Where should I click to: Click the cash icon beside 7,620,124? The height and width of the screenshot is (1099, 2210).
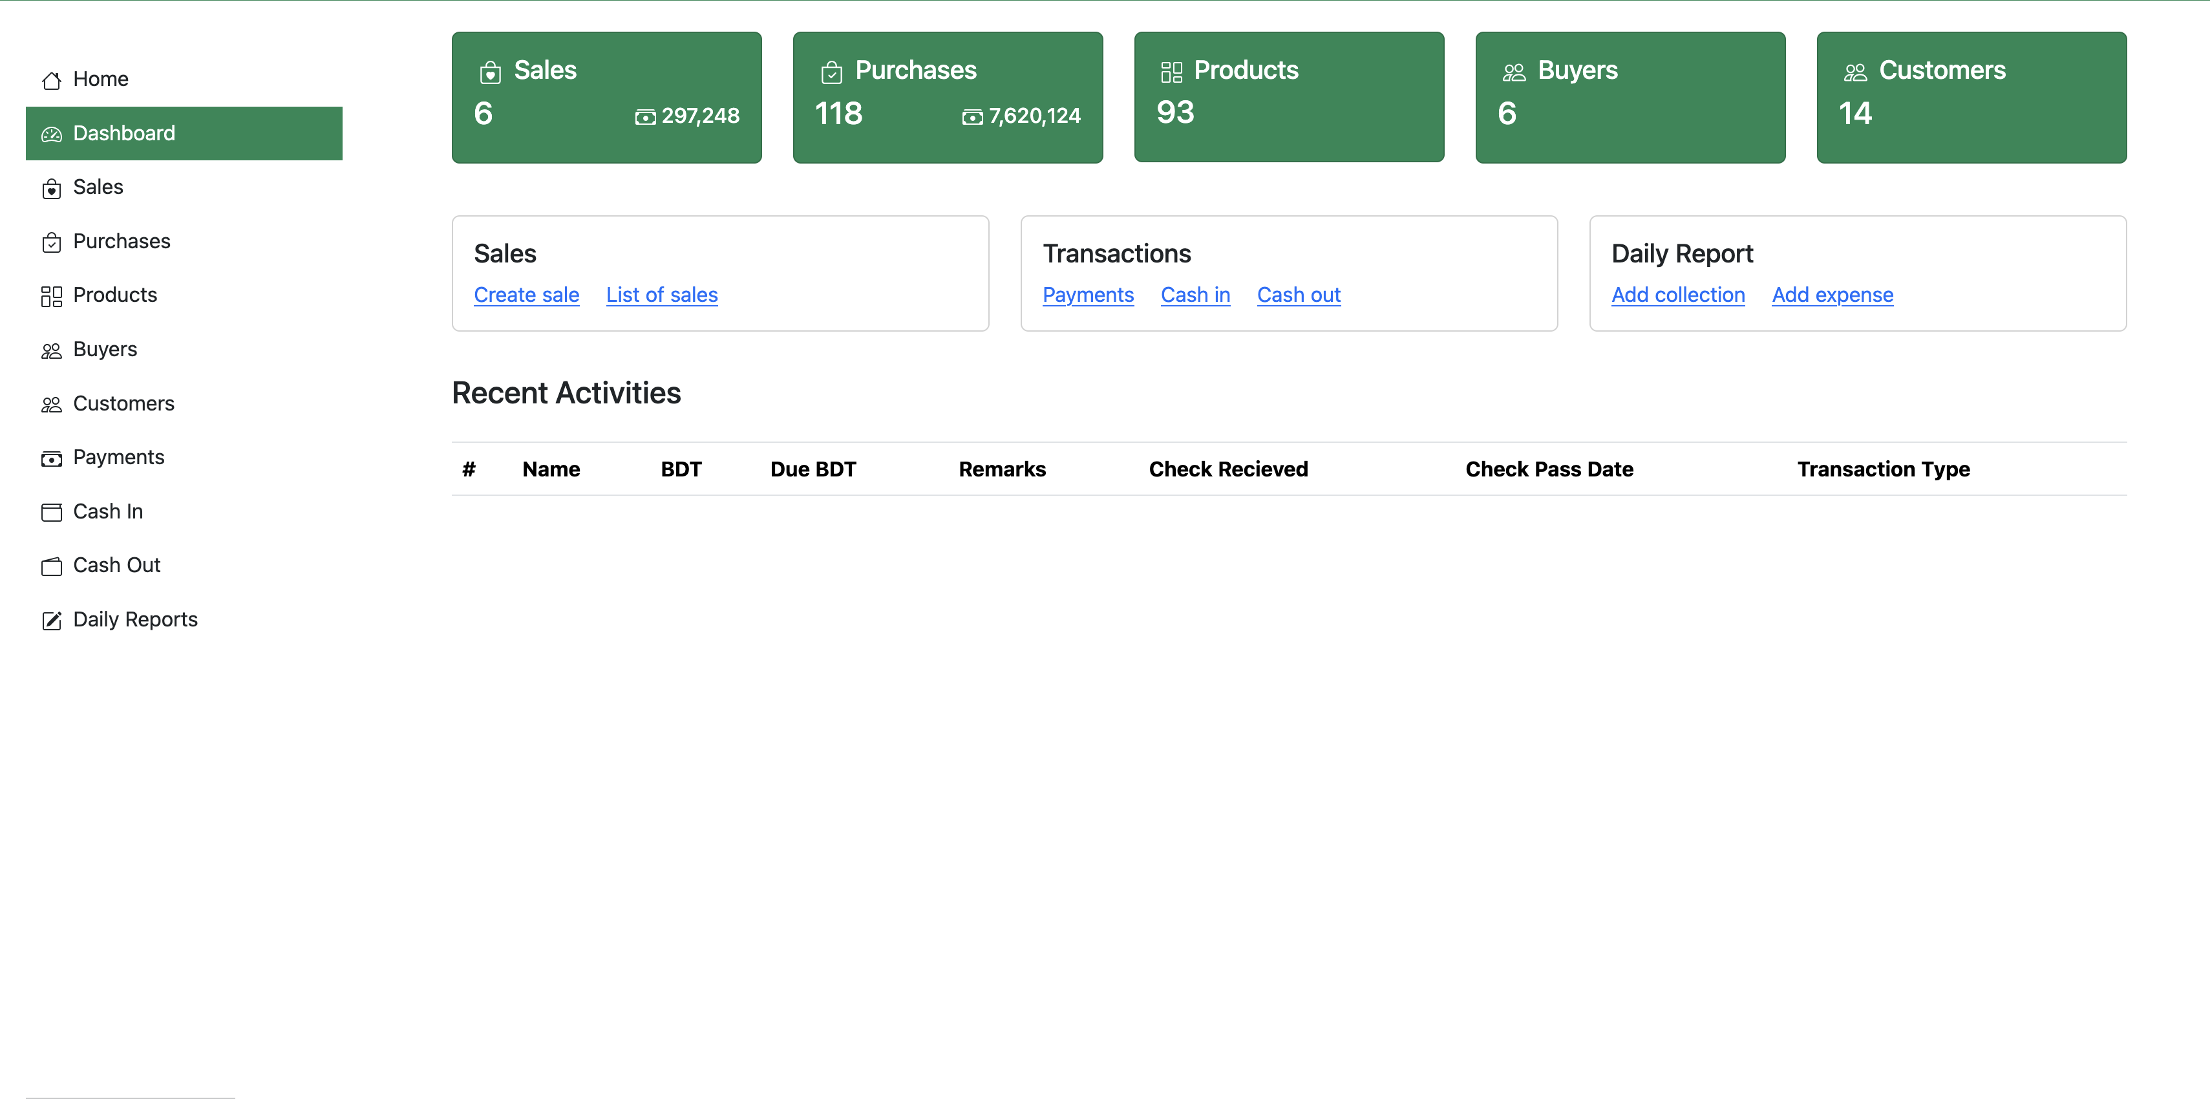pos(972,118)
